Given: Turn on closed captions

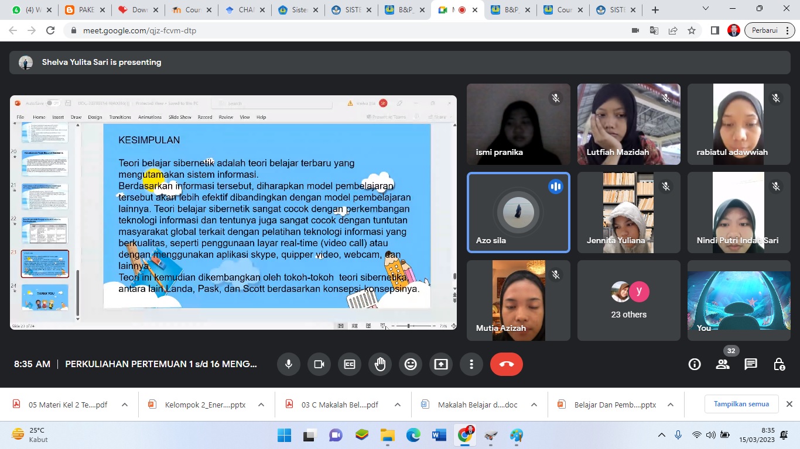Looking at the screenshot, I should (x=350, y=364).
